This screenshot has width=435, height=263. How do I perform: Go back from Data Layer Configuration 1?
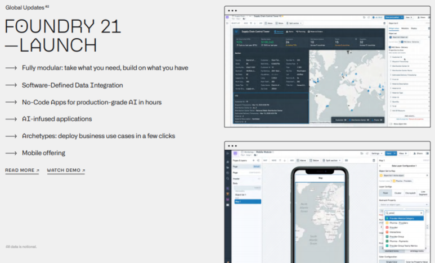pyautogui.click(x=380, y=165)
